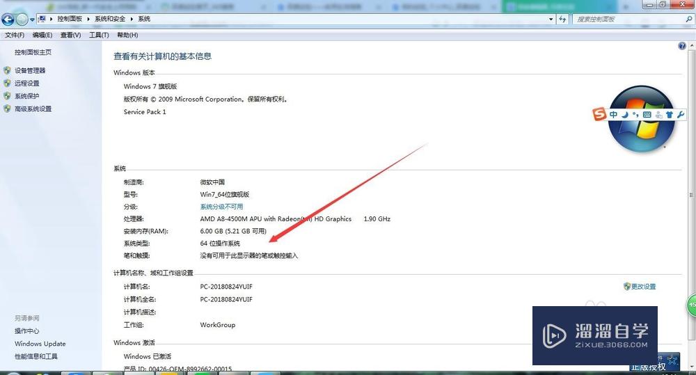Image resolution: width=696 pixels, height=375 pixels.
Task: Navigate to 系统和安全 in the breadcrumb
Action: [110, 19]
